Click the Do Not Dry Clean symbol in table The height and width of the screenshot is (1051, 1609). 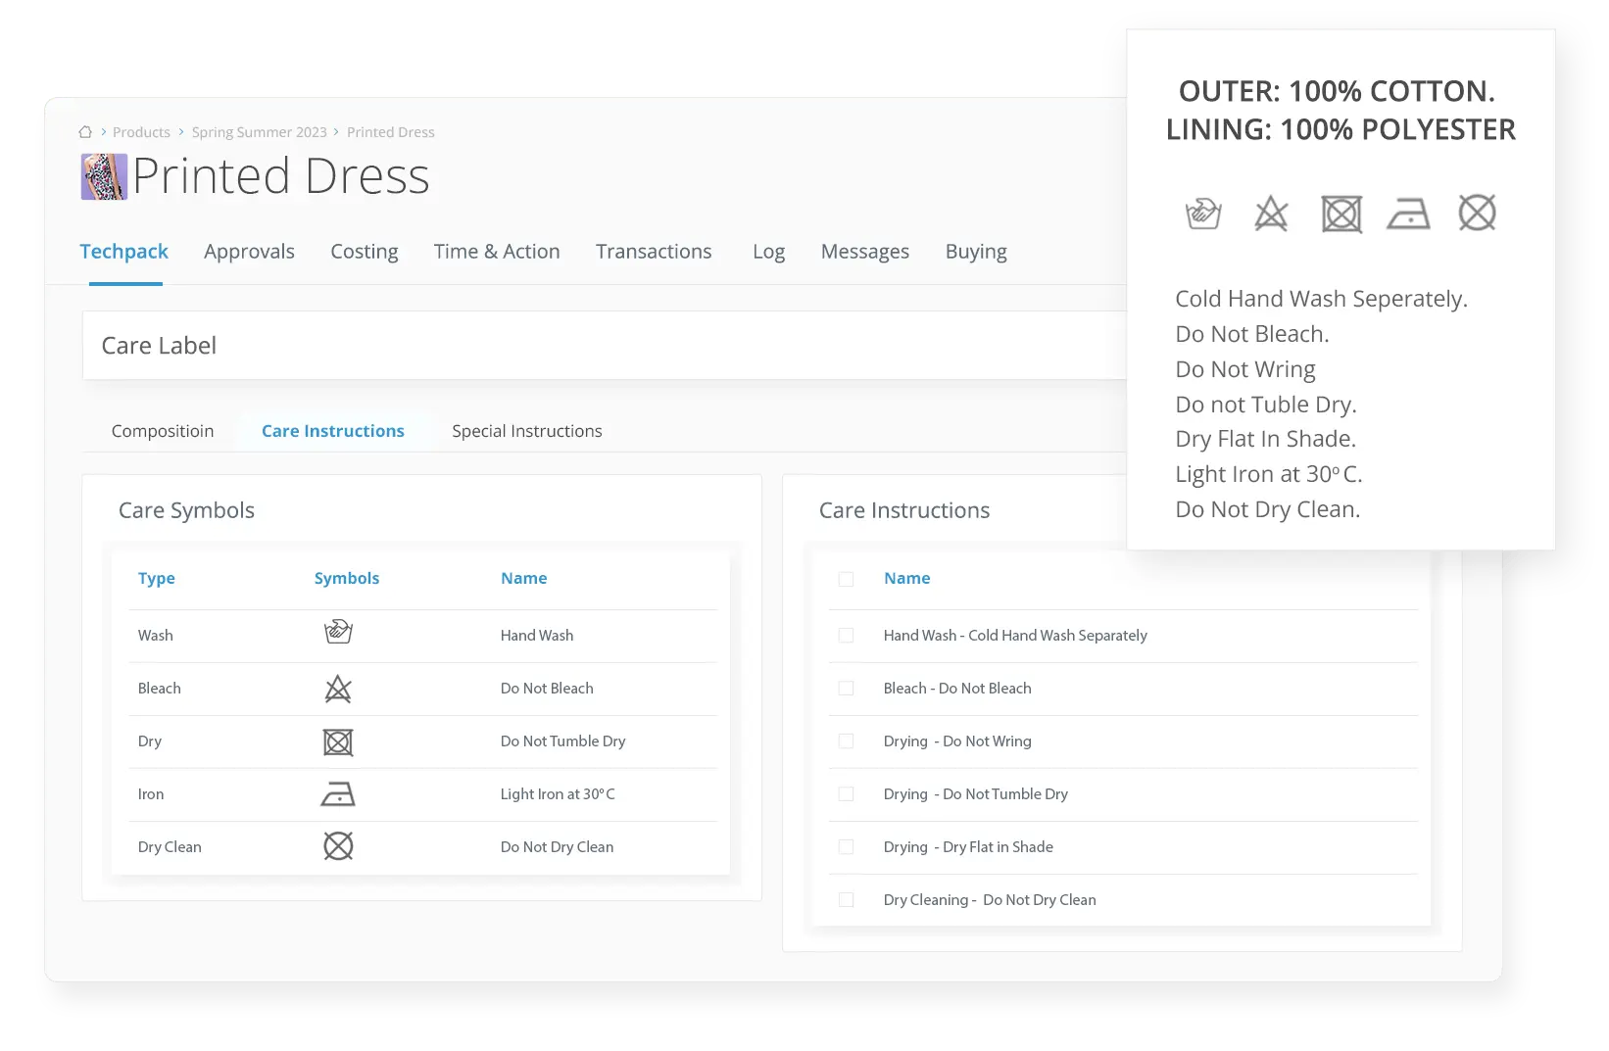tap(338, 846)
